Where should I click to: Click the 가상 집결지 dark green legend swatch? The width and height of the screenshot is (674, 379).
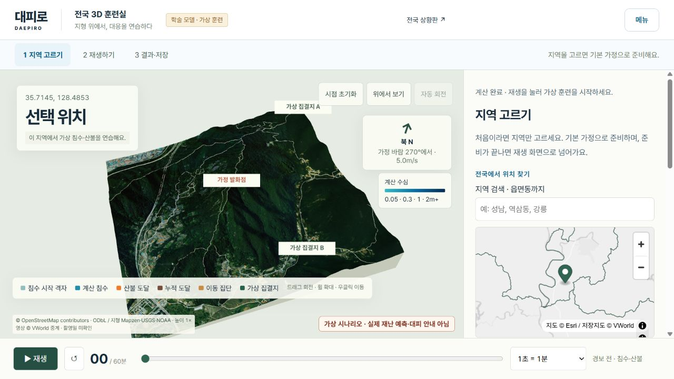[242, 288]
